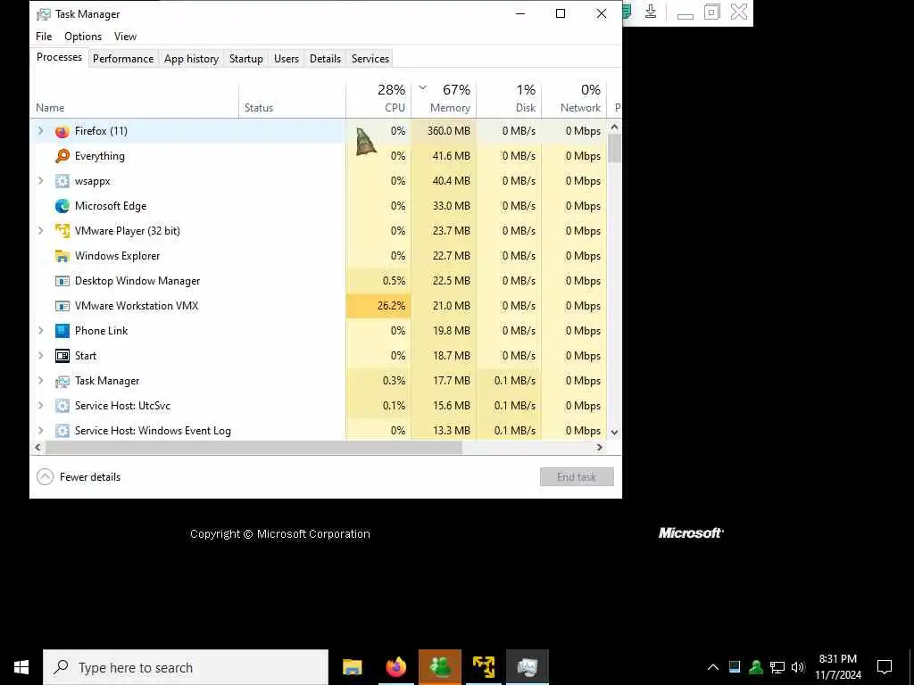Image resolution: width=914 pixels, height=685 pixels.
Task: Click the download arrow icon in background toolbar
Action: tap(651, 12)
